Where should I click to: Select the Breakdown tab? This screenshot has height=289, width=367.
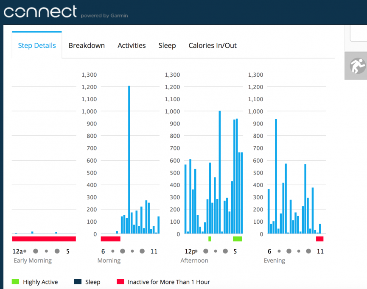tap(87, 45)
